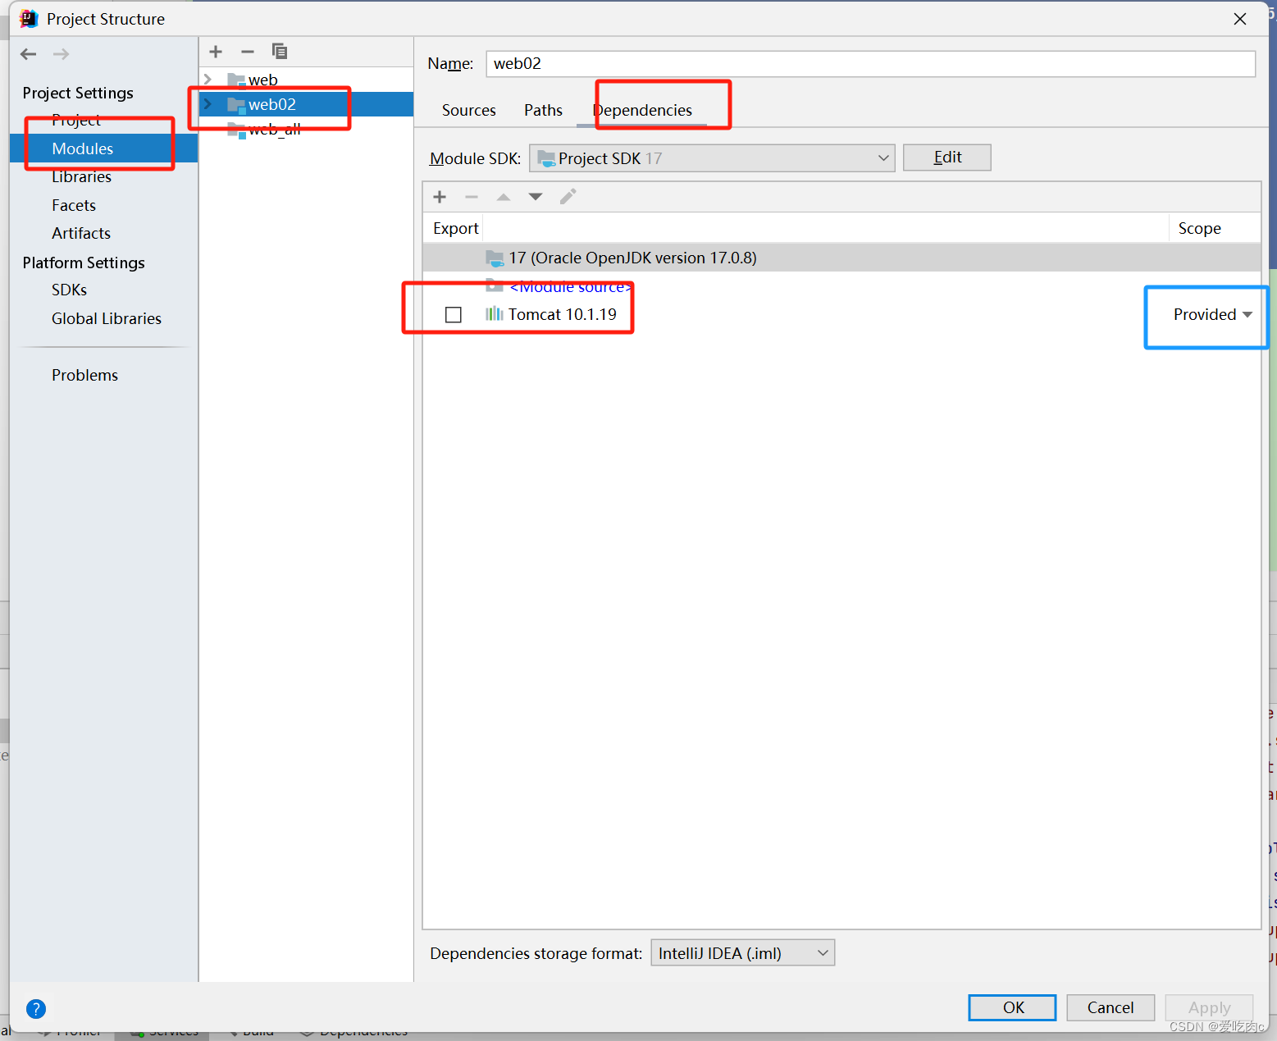The width and height of the screenshot is (1277, 1041).
Task: Click the web module folder icon
Action: 236,80
